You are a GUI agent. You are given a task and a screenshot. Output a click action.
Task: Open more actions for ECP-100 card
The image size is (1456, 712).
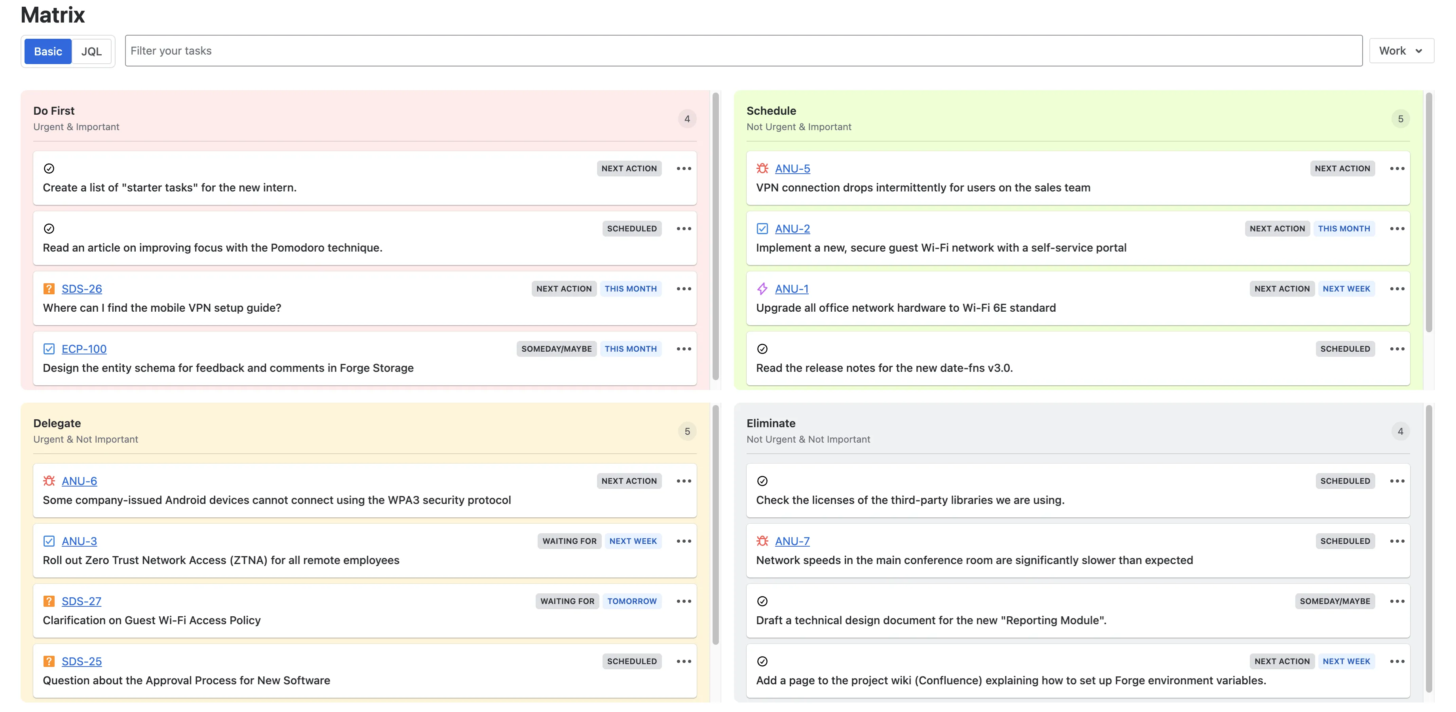(x=684, y=348)
